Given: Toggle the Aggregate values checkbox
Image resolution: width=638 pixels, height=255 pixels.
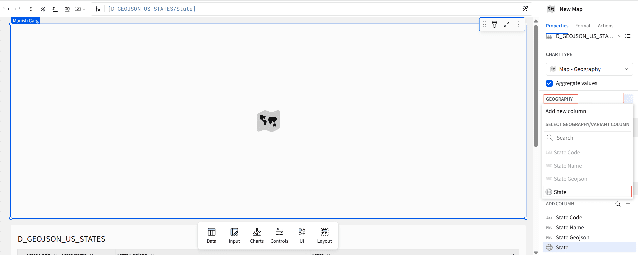Looking at the screenshot, I should pos(549,83).
